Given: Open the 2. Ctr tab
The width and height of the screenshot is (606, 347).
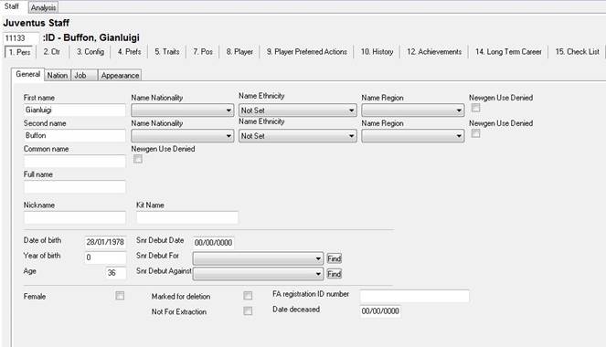Looking at the screenshot, I should 52,52.
